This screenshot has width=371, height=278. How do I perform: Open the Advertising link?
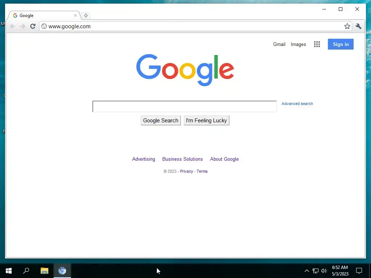coord(143,159)
